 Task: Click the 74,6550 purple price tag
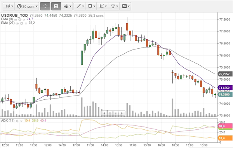225,88
